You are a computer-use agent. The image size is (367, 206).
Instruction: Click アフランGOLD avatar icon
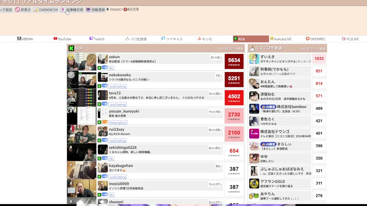(254, 183)
